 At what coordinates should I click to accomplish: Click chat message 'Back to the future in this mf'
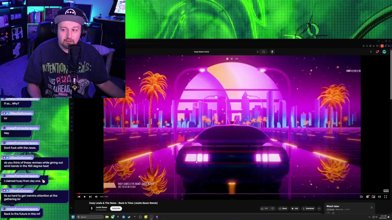(x=22, y=214)
